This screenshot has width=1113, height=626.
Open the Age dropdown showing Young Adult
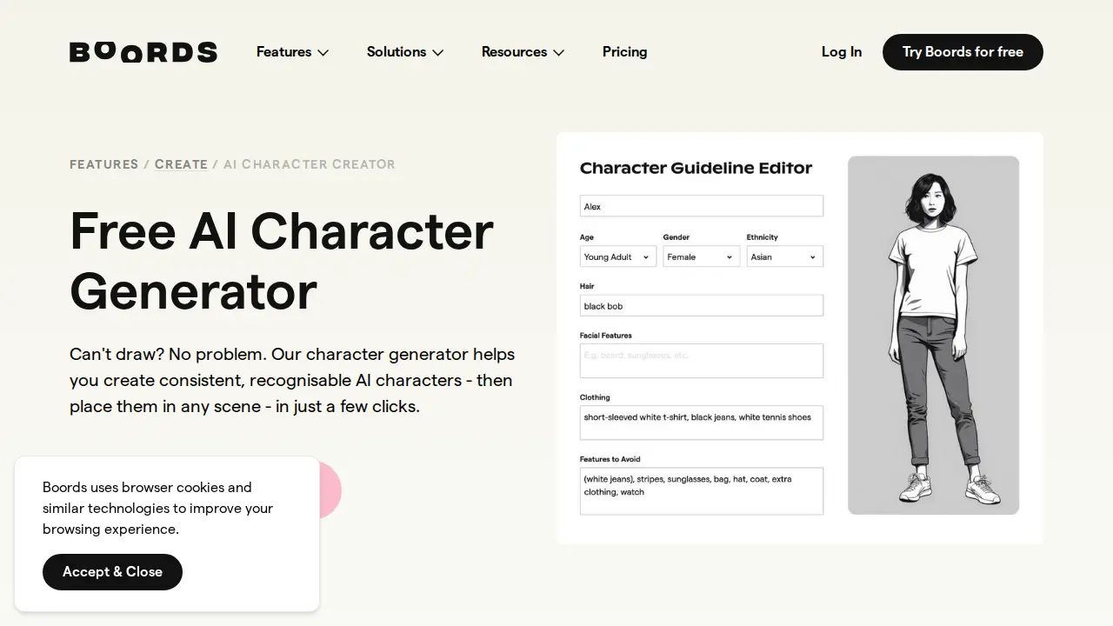617,257
